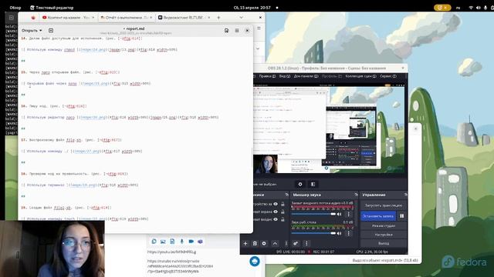Open source properties gear in OBS
This screenshot has height=277, width=494.
[x=264, y=243]
